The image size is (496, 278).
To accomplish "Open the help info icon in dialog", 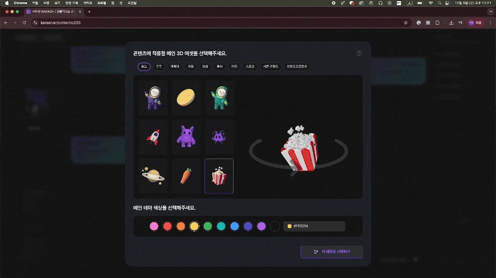I will (358, 53).
